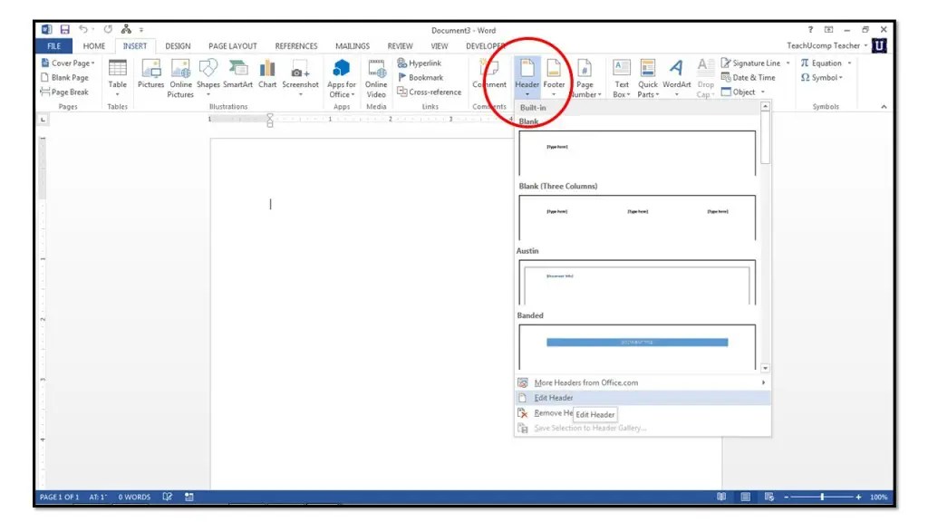Open the Header dropdown button

(x=527, y=79)
